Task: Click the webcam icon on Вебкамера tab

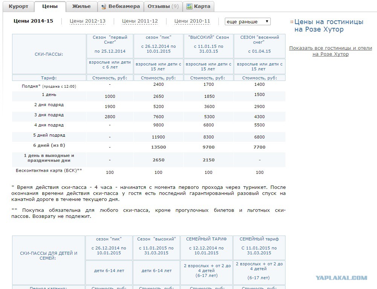Action: [104, 7]
